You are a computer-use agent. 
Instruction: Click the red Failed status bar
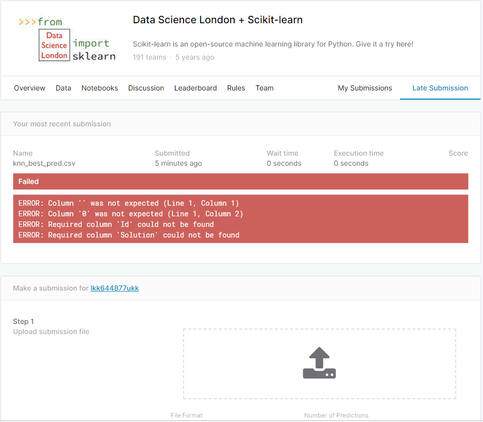[x=241, y=181]
